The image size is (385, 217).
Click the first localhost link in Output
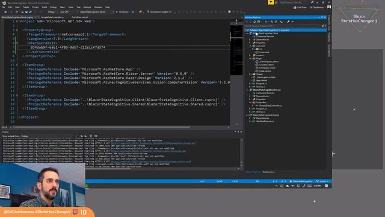click(153, 143)
